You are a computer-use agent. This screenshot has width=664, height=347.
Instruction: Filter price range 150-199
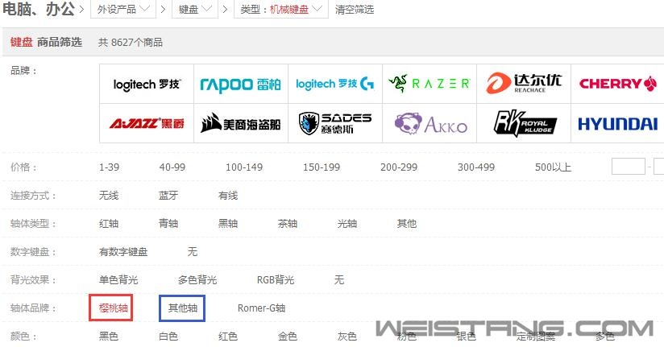click(x=322, y=167)
